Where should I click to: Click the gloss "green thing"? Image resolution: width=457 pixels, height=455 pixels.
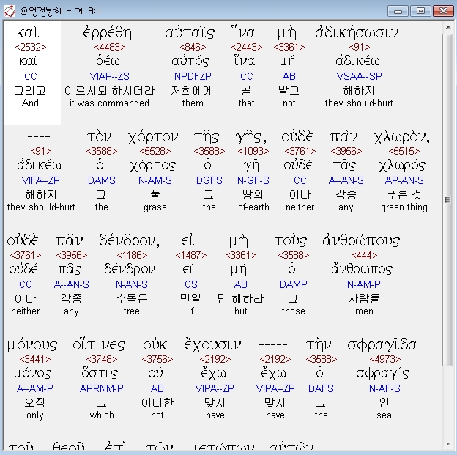coord(404,207)
